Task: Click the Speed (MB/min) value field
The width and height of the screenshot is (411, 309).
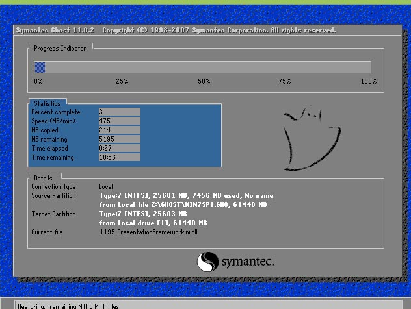Action: click(119, 121)
